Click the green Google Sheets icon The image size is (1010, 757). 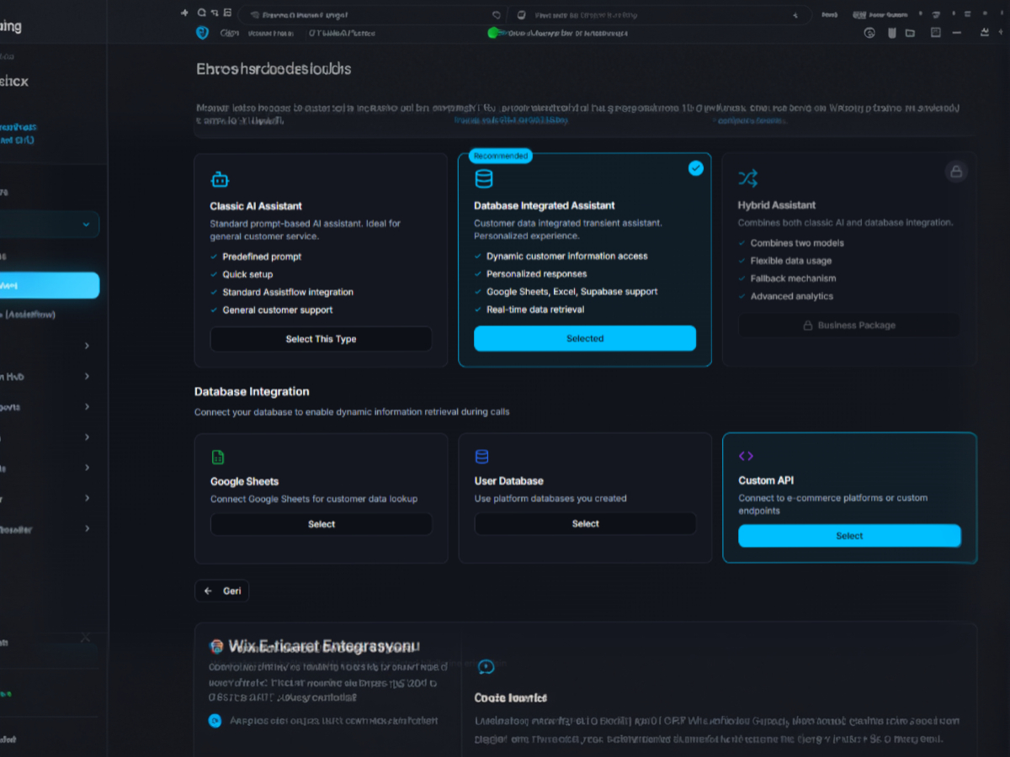[218, 458]
